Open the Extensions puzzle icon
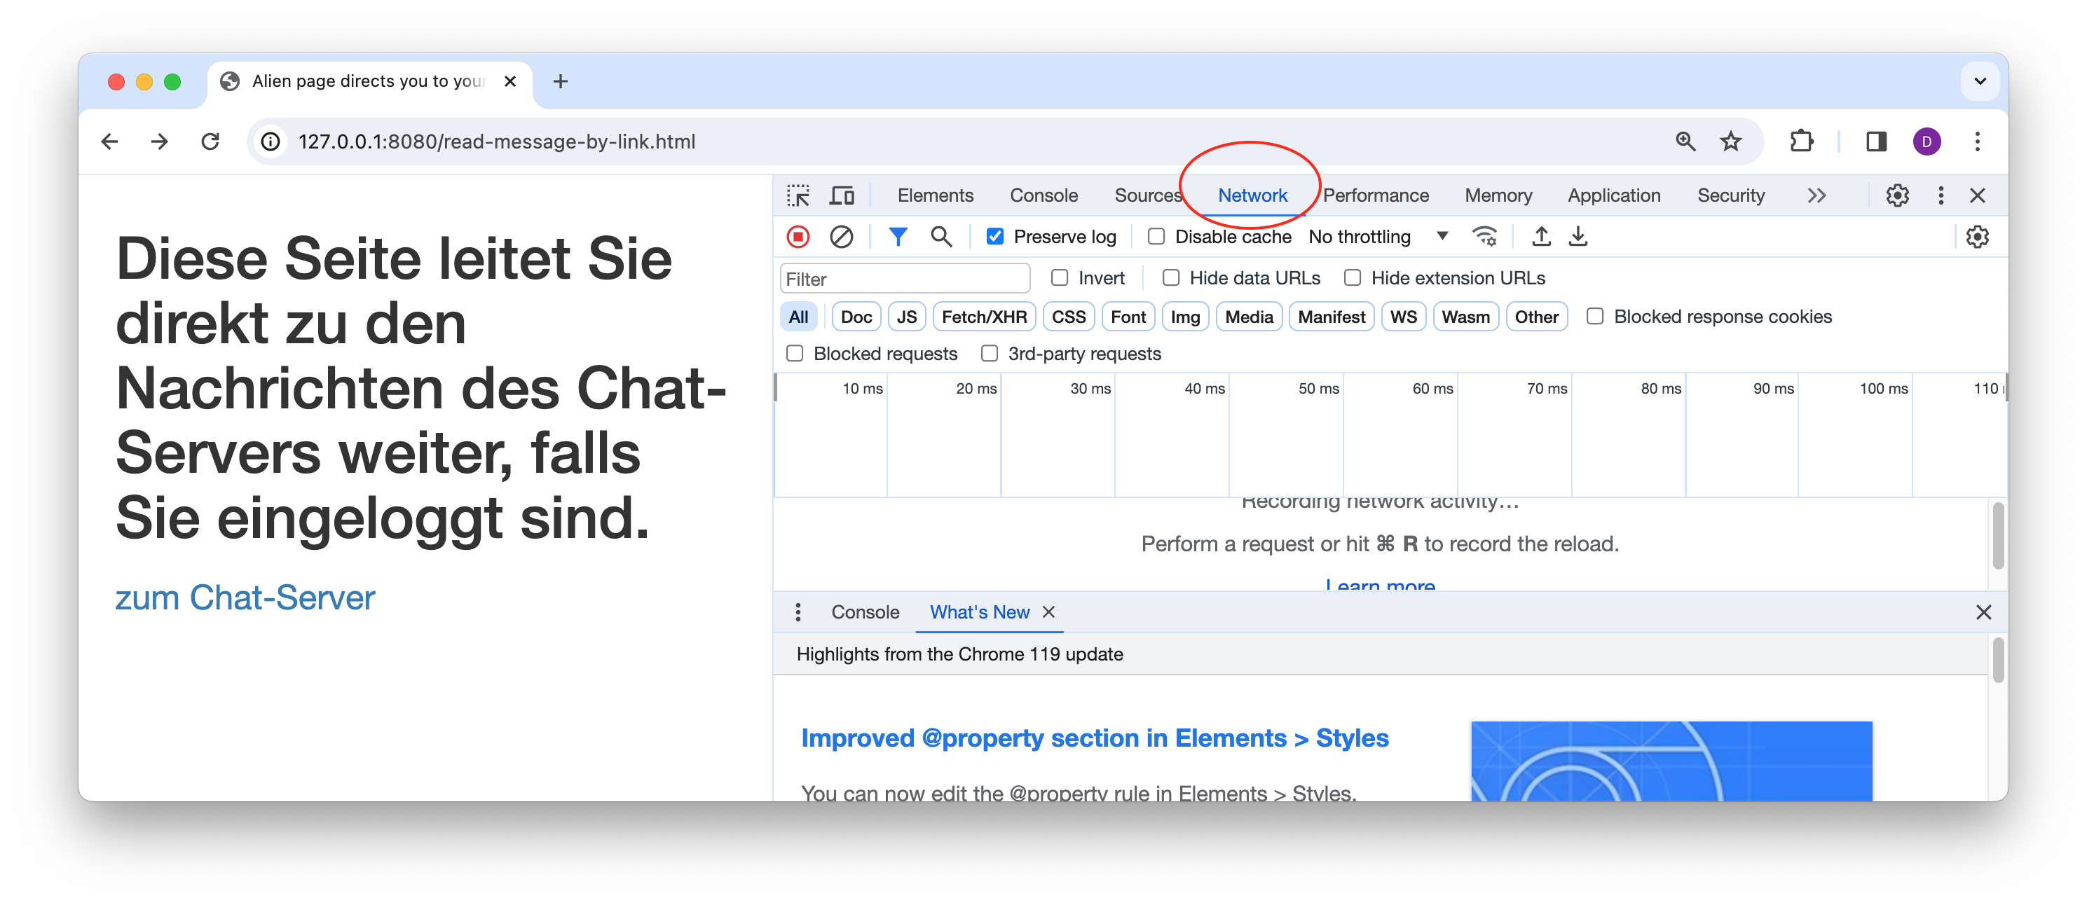This screenshot has height=905, width=2087. click(x=1801, y=141)
